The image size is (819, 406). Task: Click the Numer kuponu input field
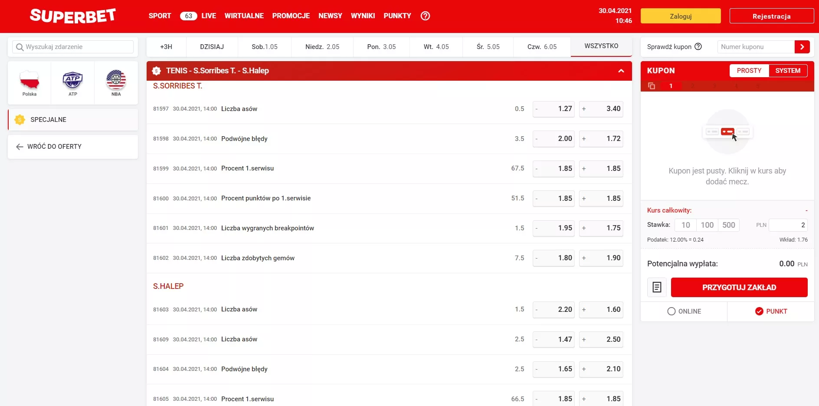(x=756, y=47)
